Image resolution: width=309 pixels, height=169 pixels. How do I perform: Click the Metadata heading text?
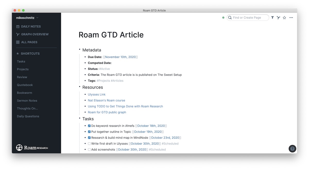click(92, 50)
